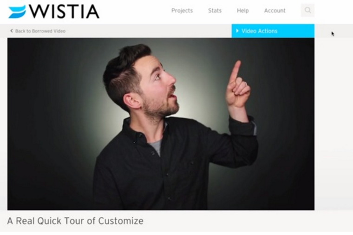Click the man's ear in the video
353x235 pixels.
132,101
